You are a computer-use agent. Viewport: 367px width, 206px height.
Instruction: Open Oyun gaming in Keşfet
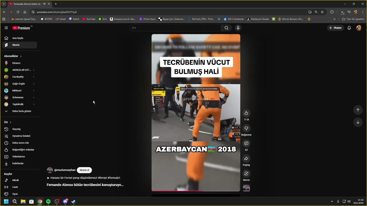click(x=19, y=194)
